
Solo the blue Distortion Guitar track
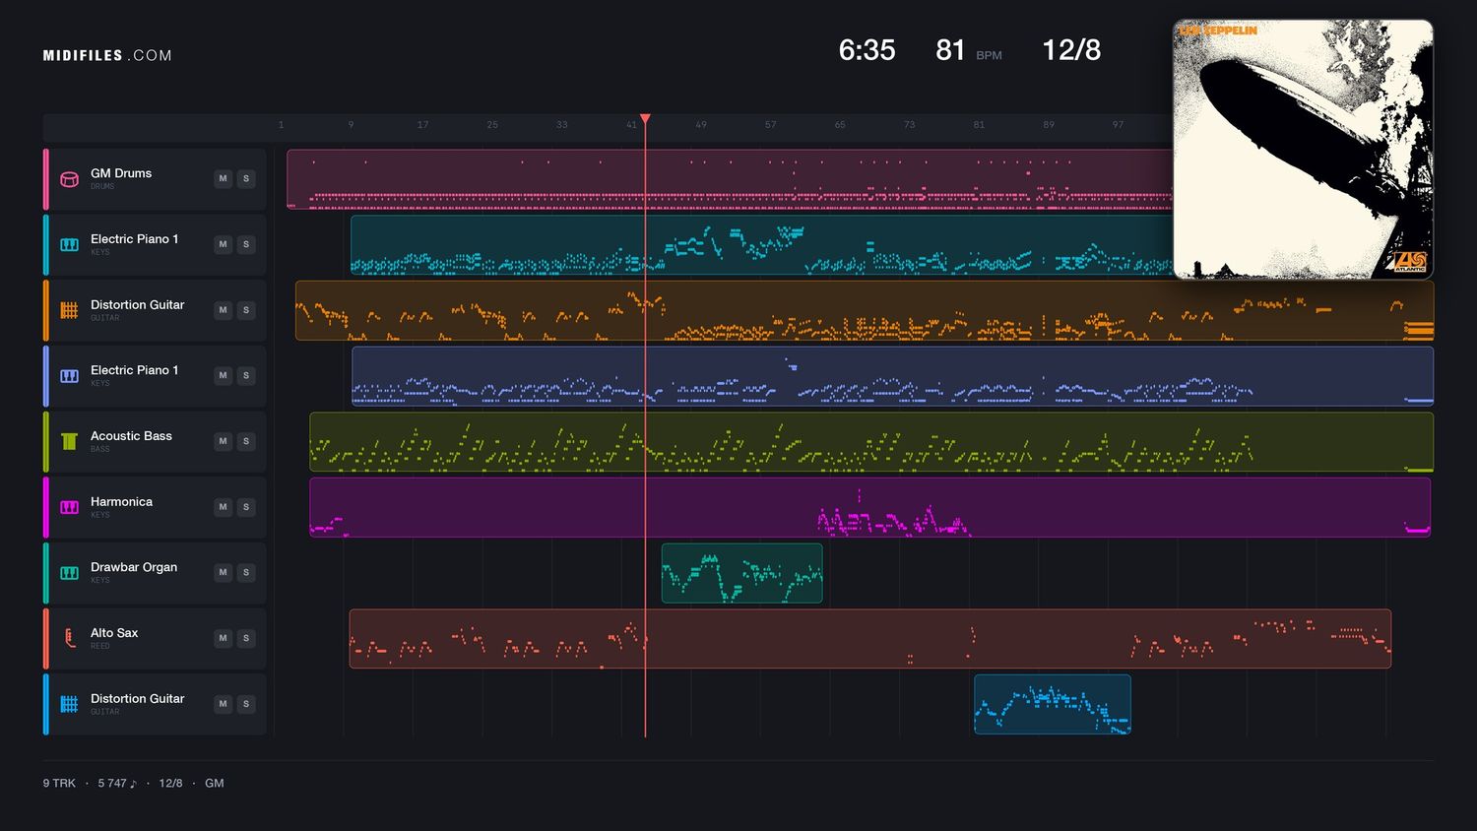(x=246, y=704)
